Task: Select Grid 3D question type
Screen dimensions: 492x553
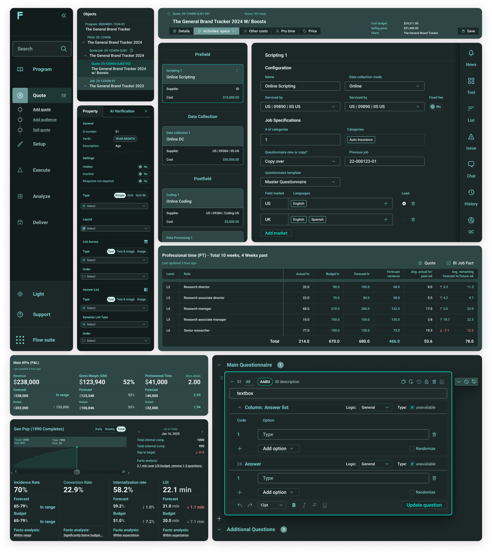Action: 141,195
